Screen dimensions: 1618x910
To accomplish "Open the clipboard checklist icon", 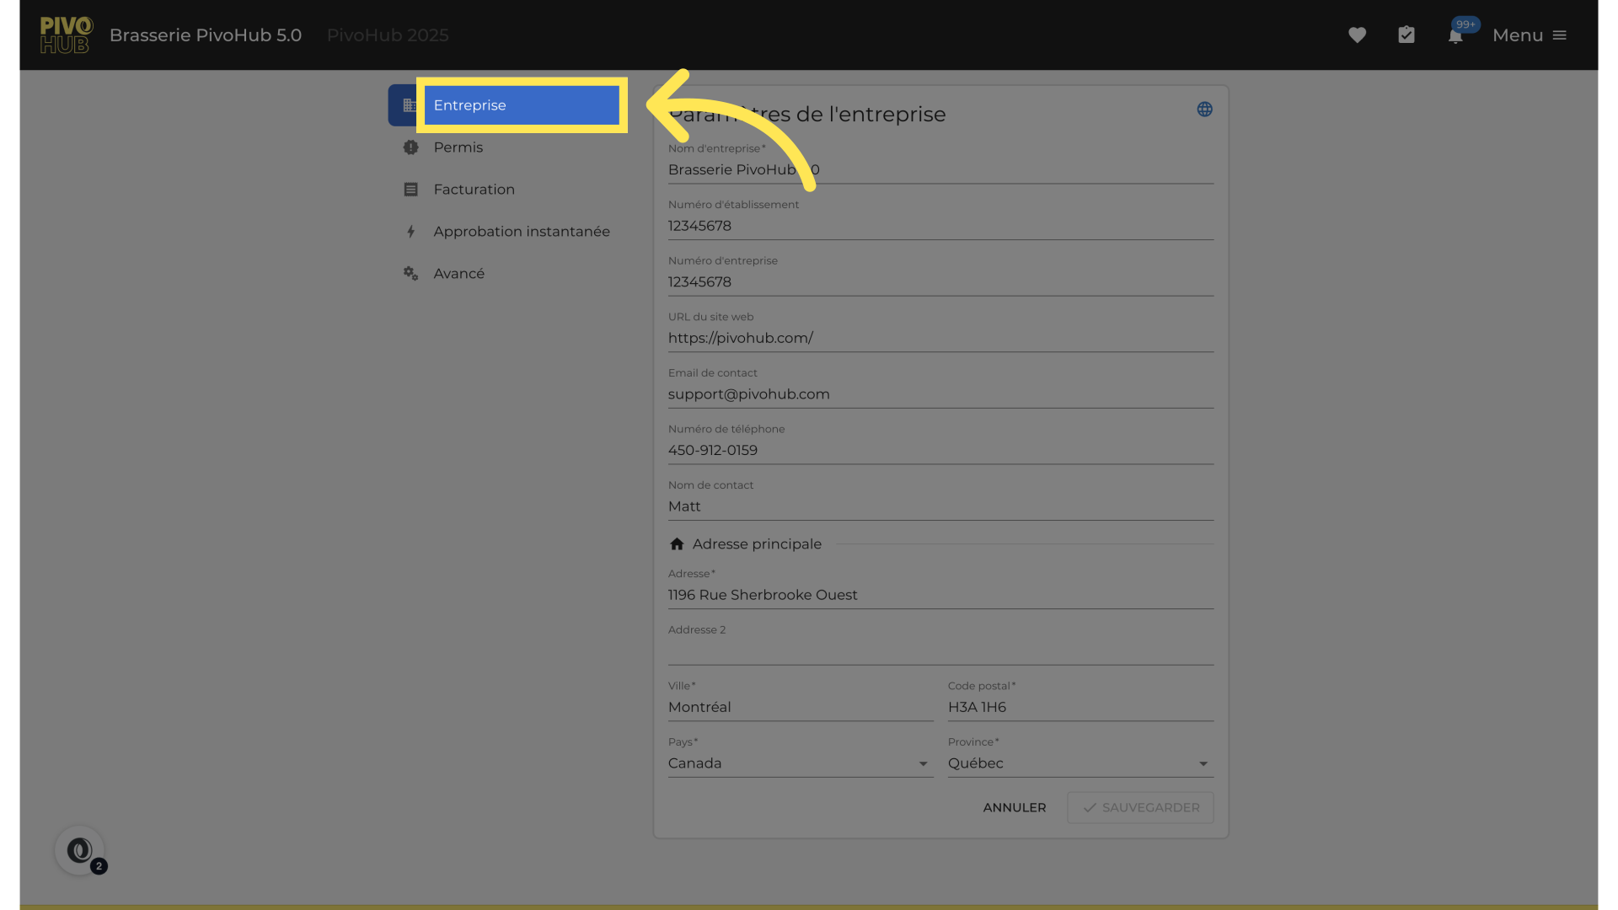I will tap(1406, 35).
